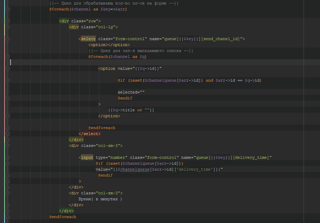The image size is (320, 223).
Task: Collapse fold marker beside @foreach($channel as $key=>$arr)
Action: click(x=8, y=9)
